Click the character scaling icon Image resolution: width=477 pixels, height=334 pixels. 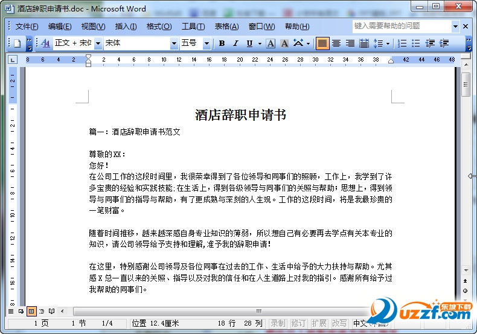298,43
